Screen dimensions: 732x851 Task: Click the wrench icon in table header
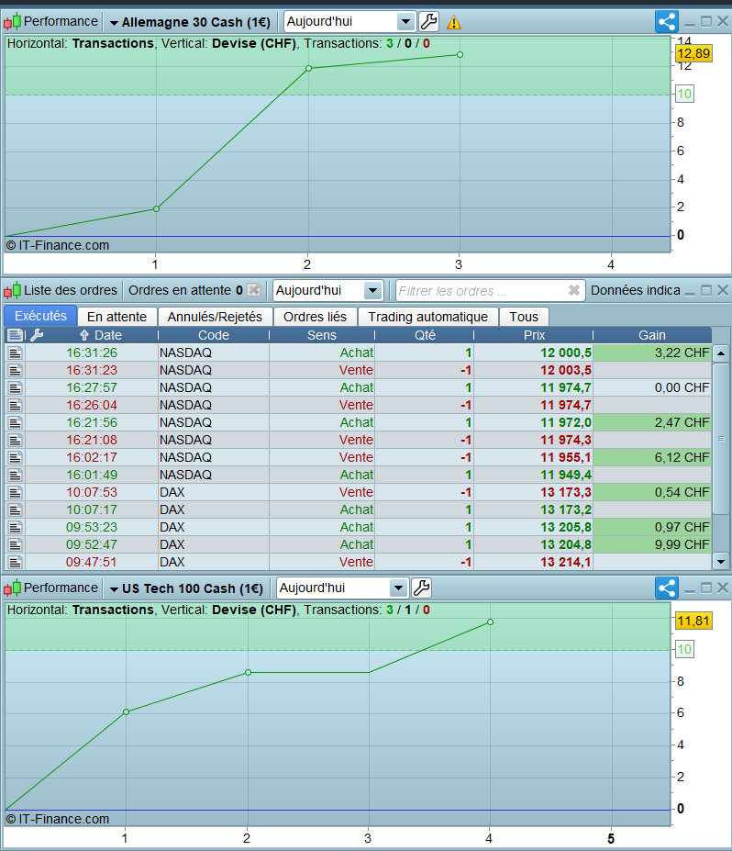click(x=37, y=335)
